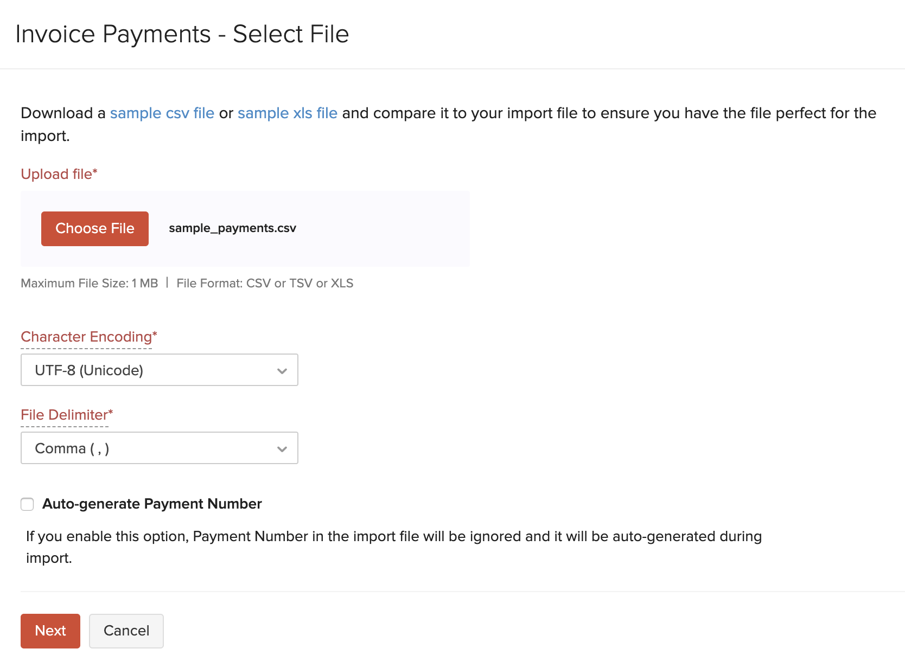Download the sample csv file
Screen dimensions: 905x668
(161, 113)
